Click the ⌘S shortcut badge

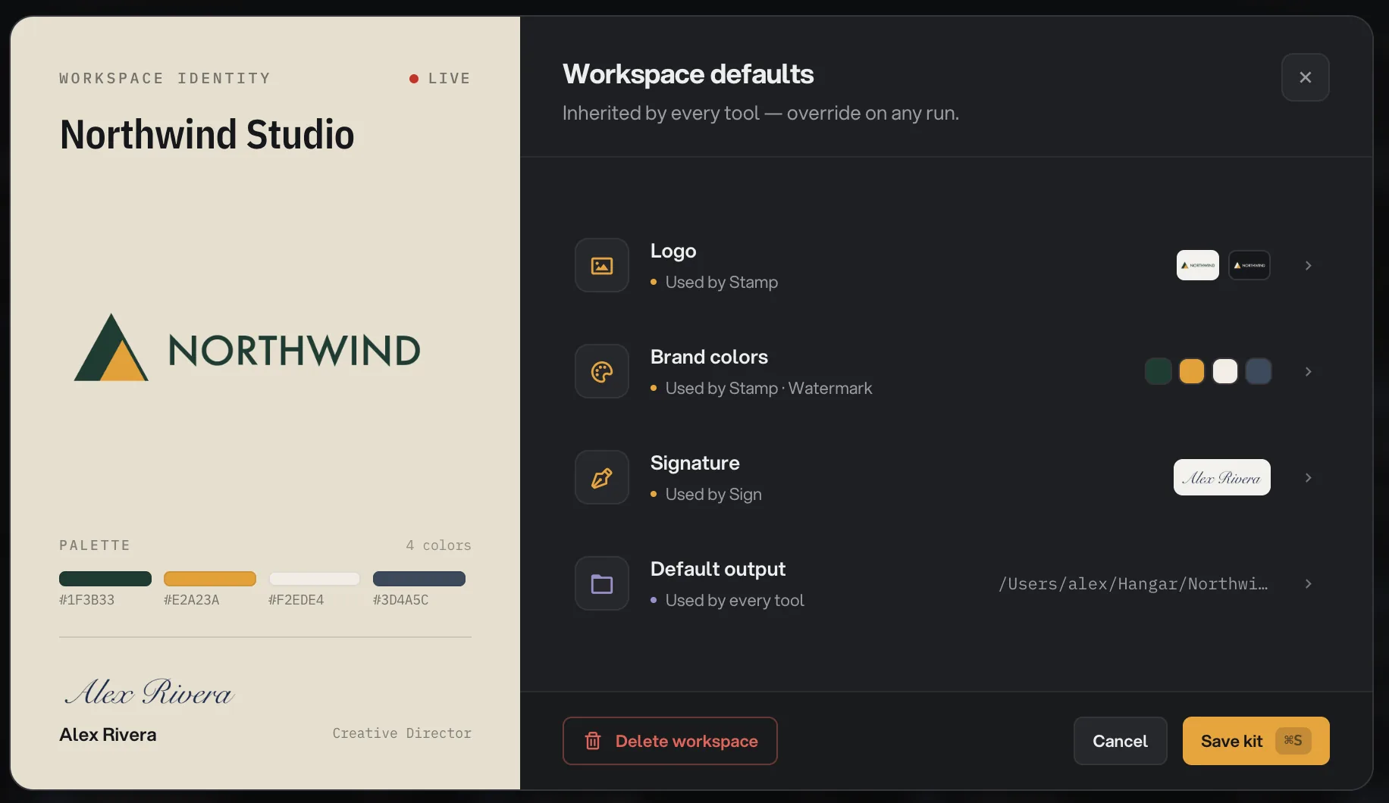(1293, 741)
